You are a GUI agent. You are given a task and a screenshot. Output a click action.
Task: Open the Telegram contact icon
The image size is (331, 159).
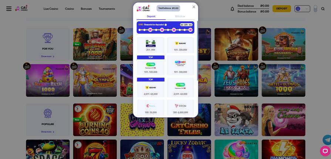pyautogui.click(x=327, y=139)
